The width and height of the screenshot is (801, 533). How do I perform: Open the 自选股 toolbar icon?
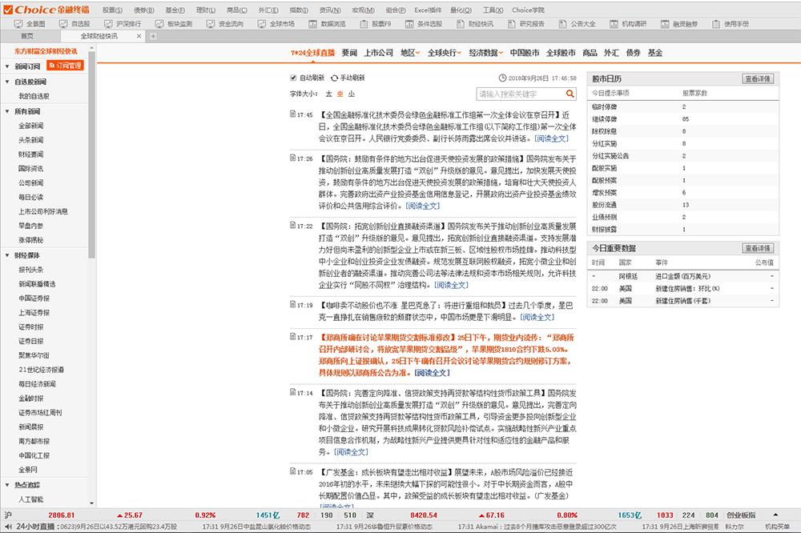click(63, 23)
